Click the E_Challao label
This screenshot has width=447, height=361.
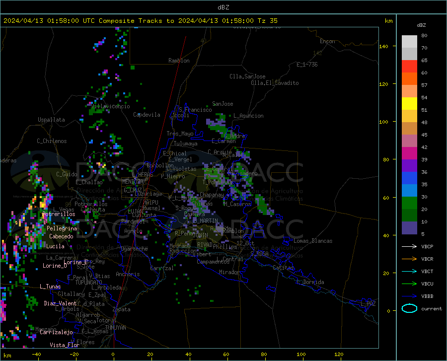tap(89, 182)
